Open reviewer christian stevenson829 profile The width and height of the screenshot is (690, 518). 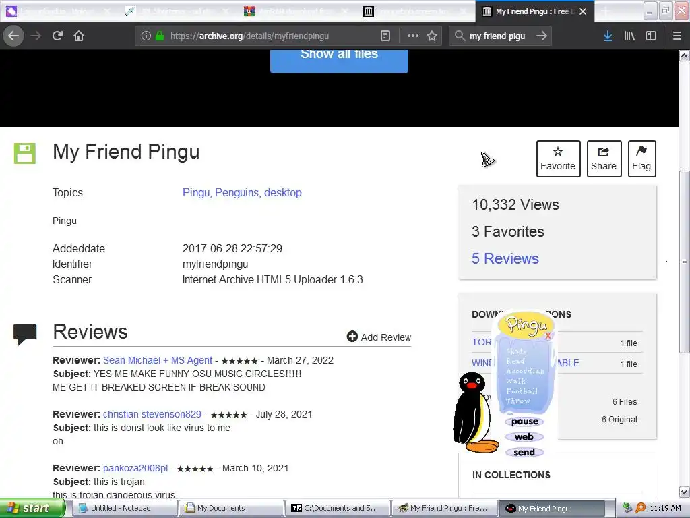[152, 414]
